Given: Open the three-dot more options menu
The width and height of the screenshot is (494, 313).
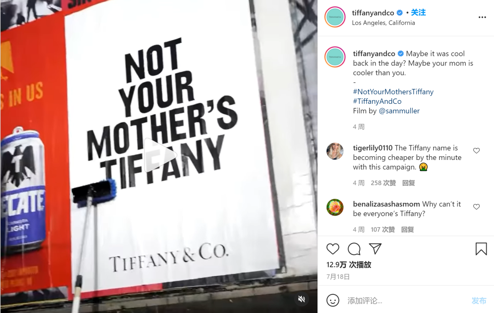Looking at the screenshot, I should (482, 17).
